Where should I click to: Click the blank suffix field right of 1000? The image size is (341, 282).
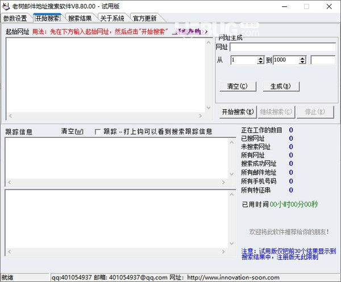[323, 60]
